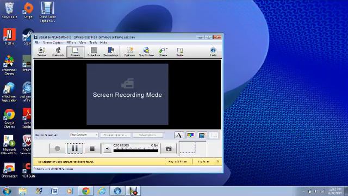Click the Share toolbar icon
Viewport: 348px width, 196px height.
(x=163, y=52)
